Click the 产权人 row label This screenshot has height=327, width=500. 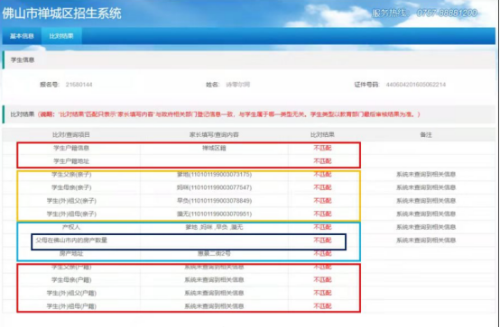pos(71,227)
